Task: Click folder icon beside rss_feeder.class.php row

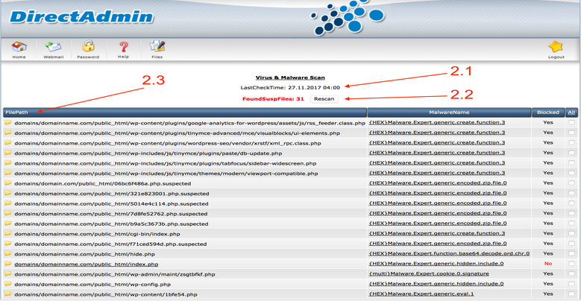Action: coord(8,122)
